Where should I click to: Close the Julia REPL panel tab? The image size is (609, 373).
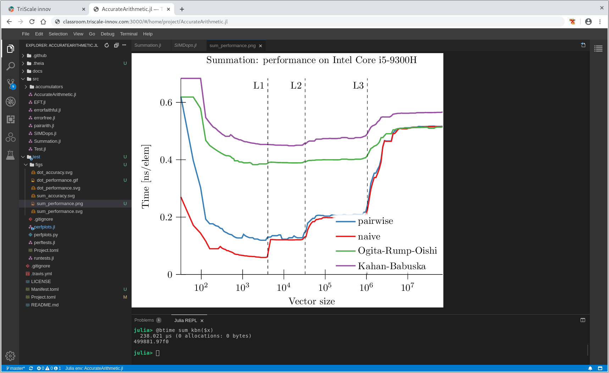(202, 321)
